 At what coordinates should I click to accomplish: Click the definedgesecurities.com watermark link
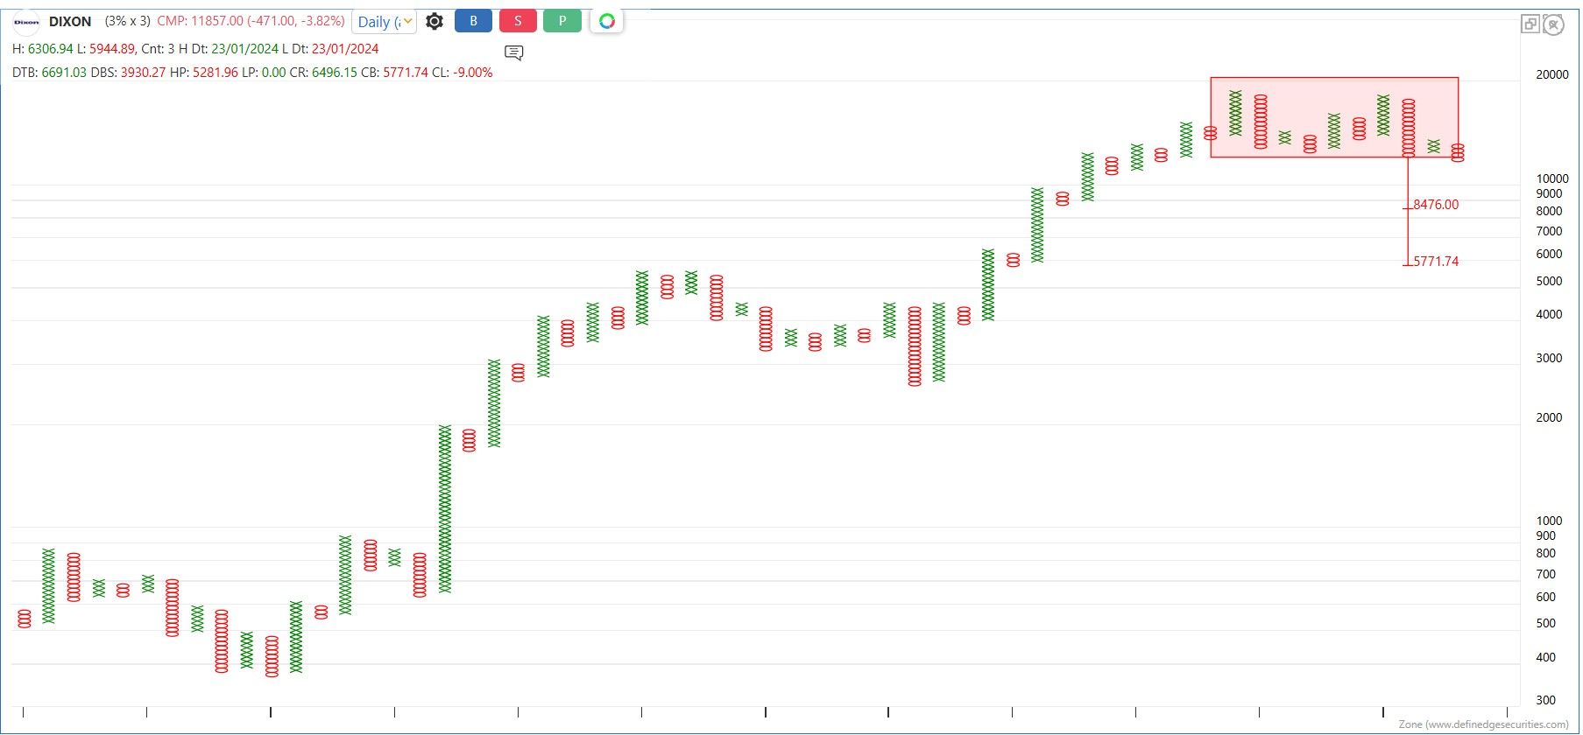(1483, 724)
